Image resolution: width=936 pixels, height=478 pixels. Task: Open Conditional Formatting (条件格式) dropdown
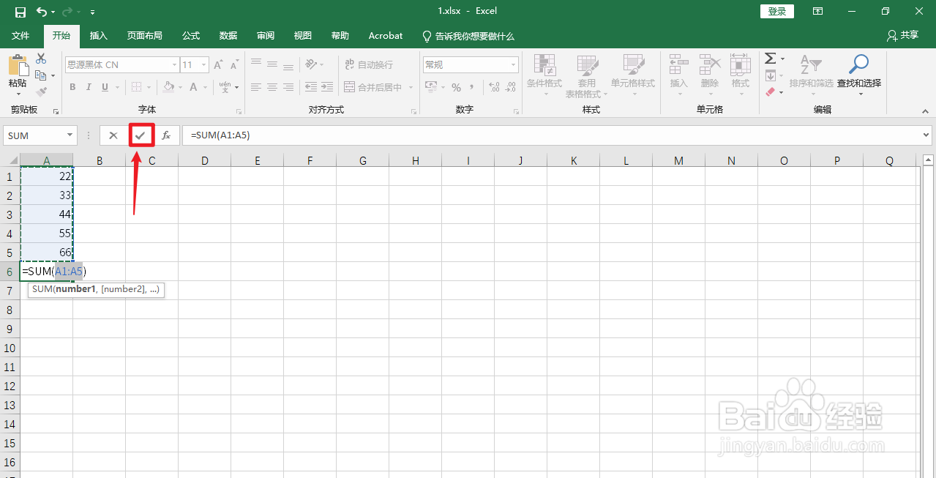click(x=544, y=75)
